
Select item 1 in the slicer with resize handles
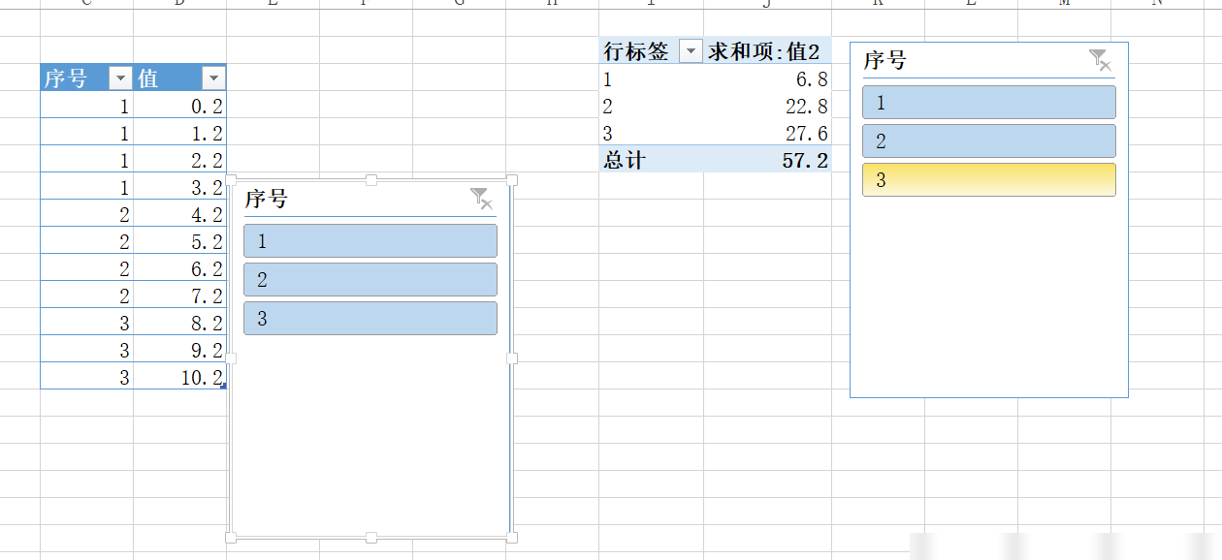coord(370,241)
